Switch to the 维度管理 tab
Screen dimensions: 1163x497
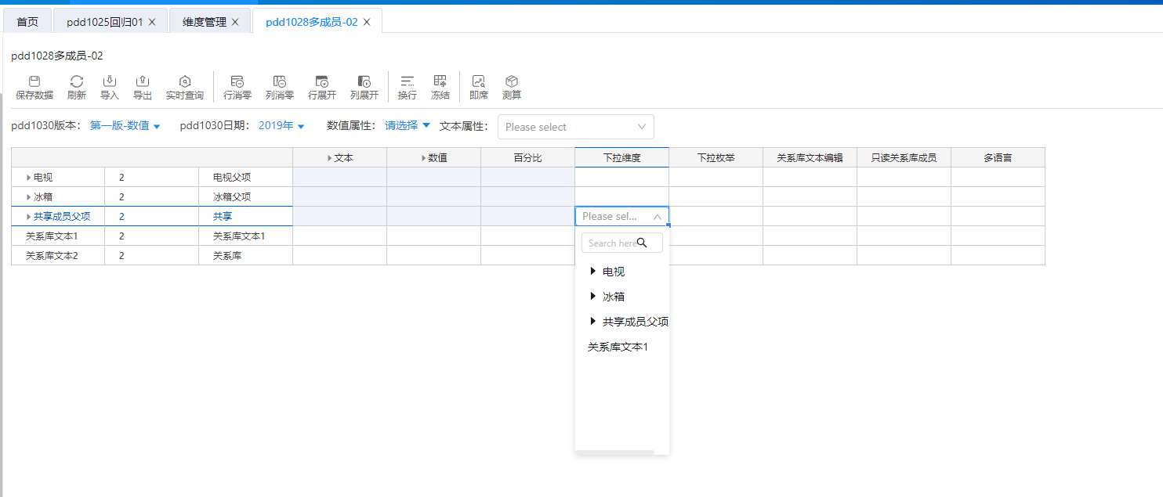[x=204, y=22]
